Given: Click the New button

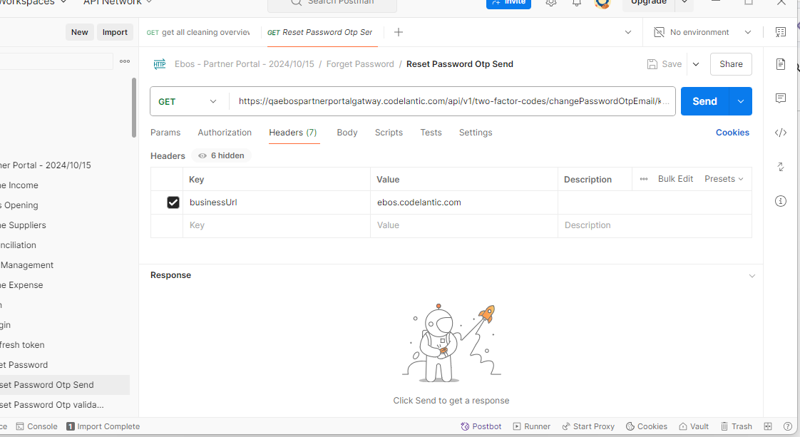Looking at the screenshot, I should (80, 32).
